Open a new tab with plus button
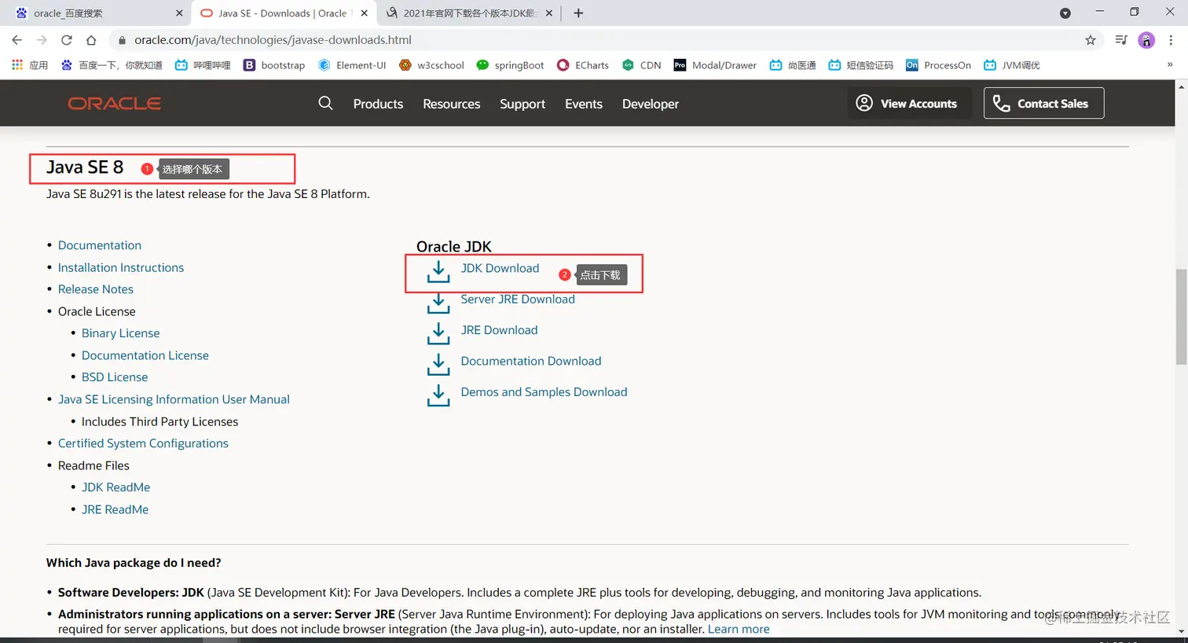 coord(578,13)
